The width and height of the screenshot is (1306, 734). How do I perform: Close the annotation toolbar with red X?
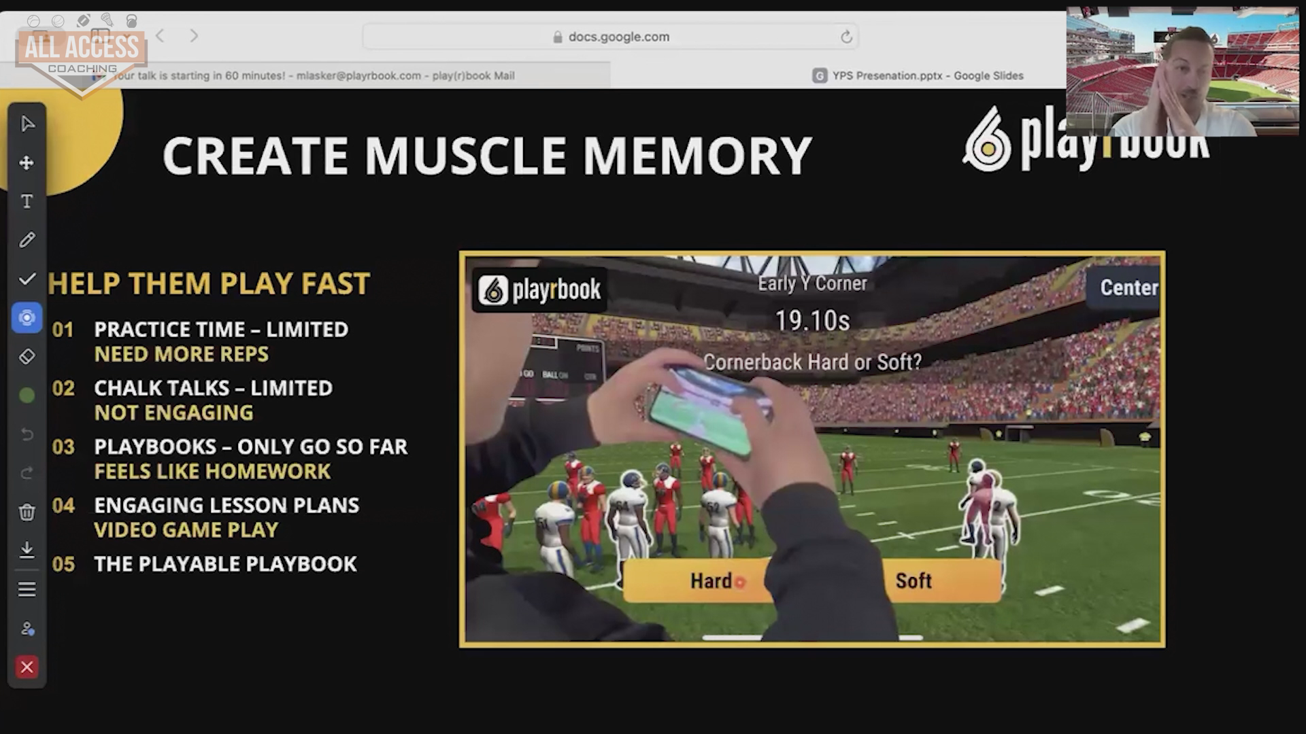[x=27, y=667]
